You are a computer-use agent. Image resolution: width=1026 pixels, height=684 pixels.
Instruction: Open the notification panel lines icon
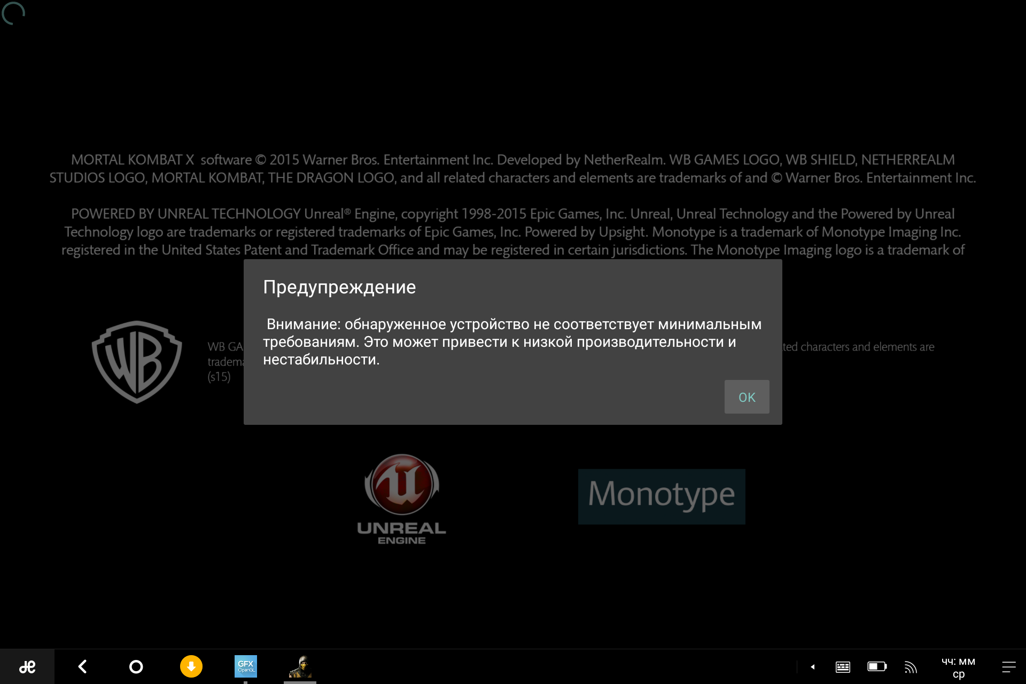pos(1008,666)
